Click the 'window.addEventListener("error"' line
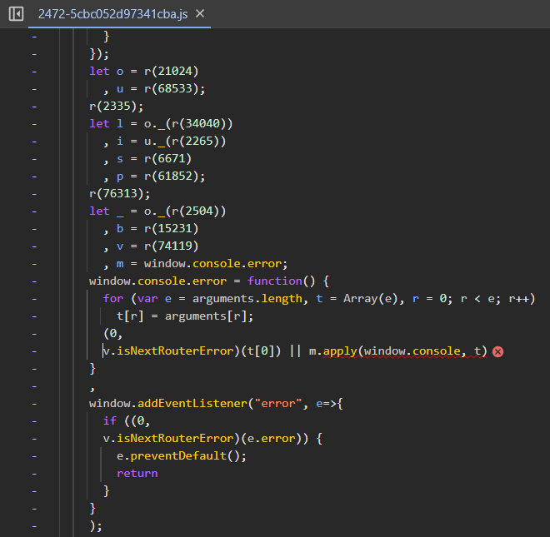Image resolution: width=550 pixels, height=537 pixels. [x=216, y=404]
